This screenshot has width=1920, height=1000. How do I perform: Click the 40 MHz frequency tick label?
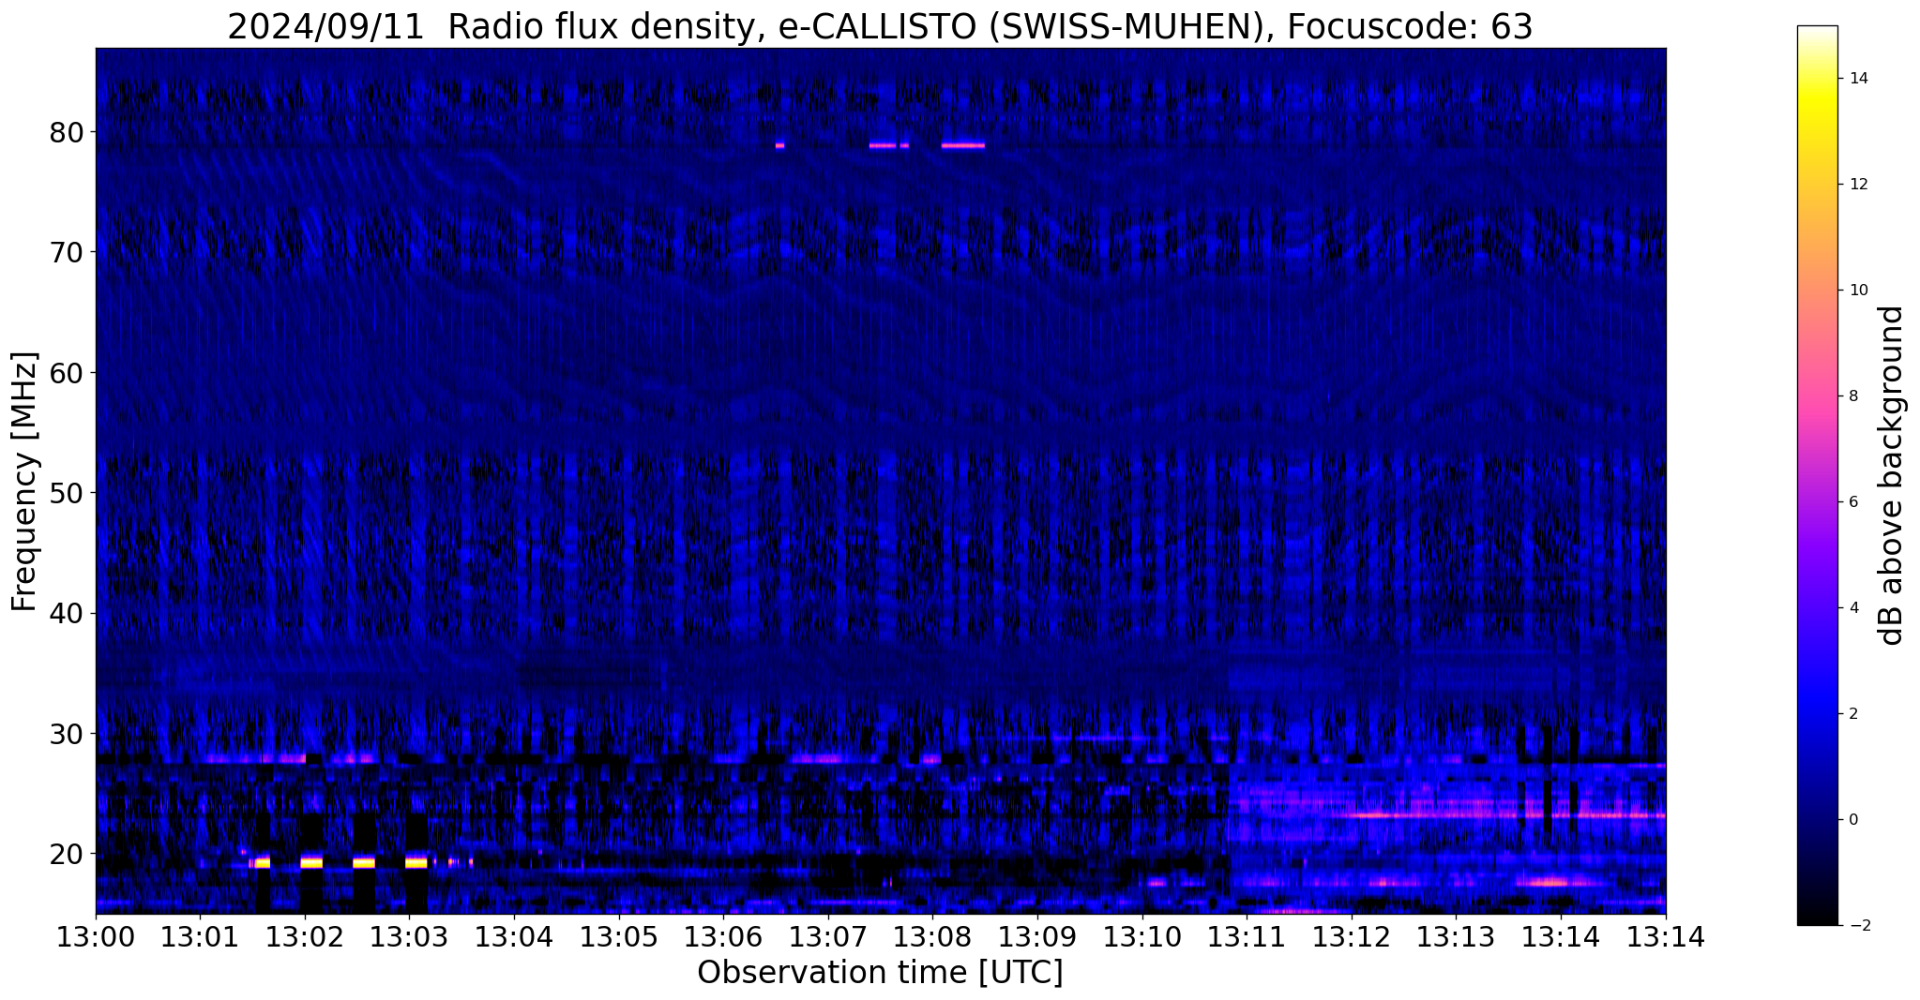click(x=67, y=613)
